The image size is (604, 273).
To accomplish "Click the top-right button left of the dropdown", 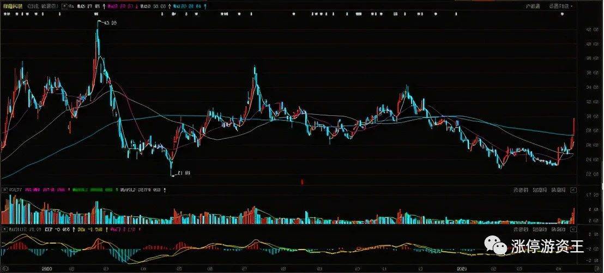I will point(533,6).
